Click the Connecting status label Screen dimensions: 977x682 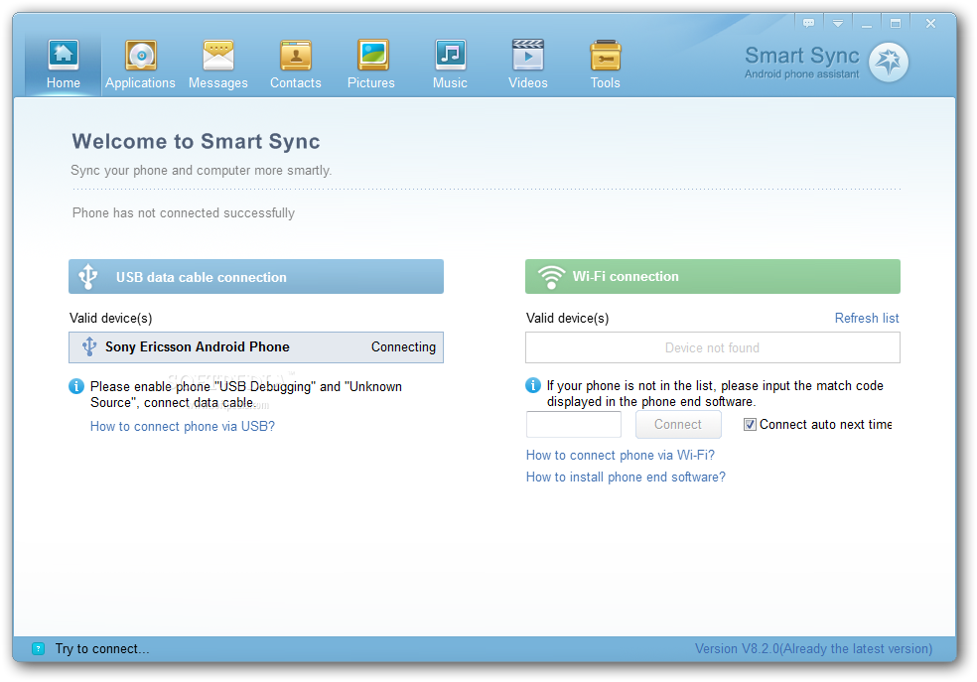click(404, 346)
